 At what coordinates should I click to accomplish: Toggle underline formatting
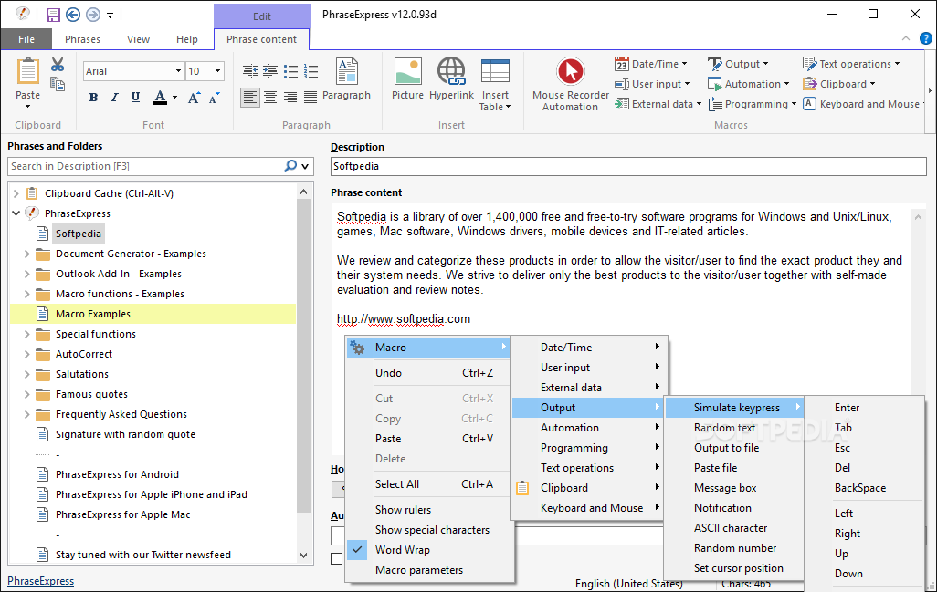coord(136,98)
